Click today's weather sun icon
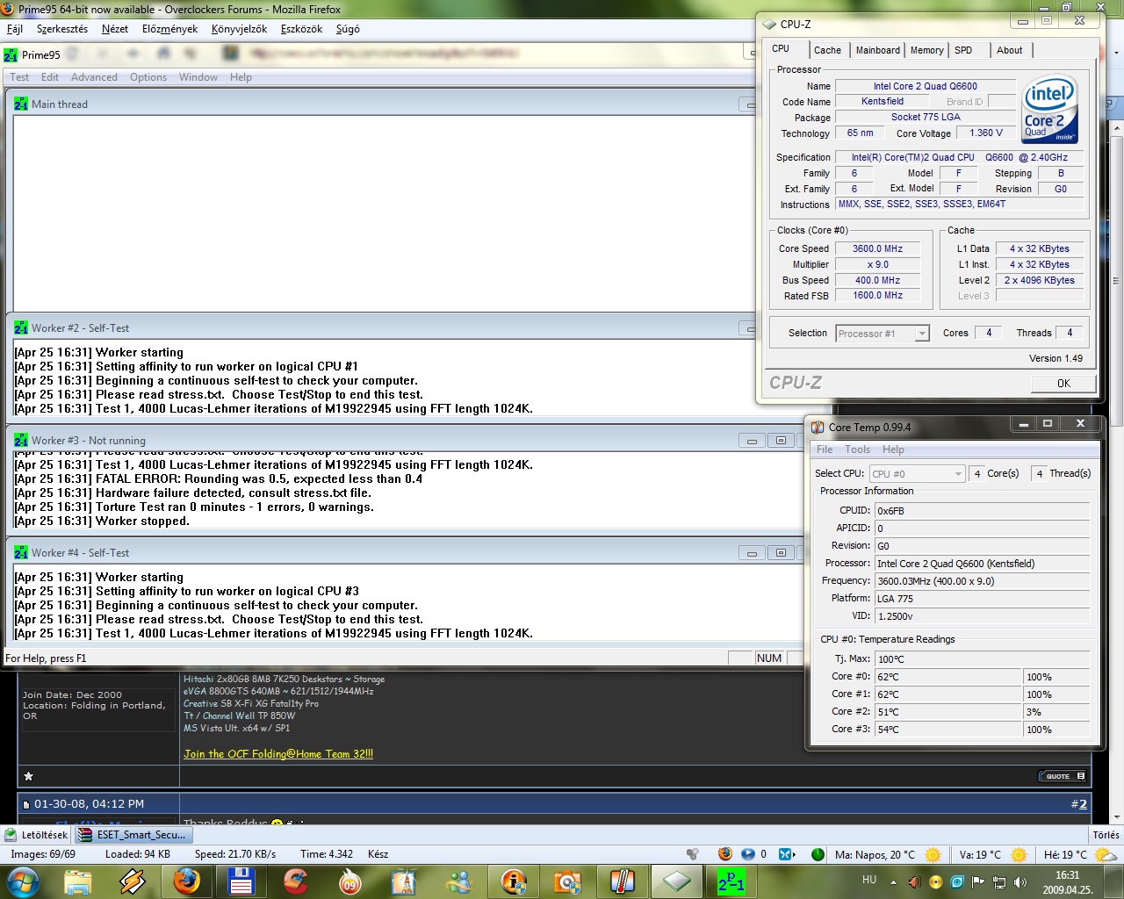The height and width of the screenshot is (899, 1124). click(x=933, y=854)
